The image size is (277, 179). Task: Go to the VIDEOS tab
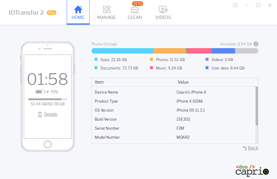pyautogui.click(x=163, y=12)
